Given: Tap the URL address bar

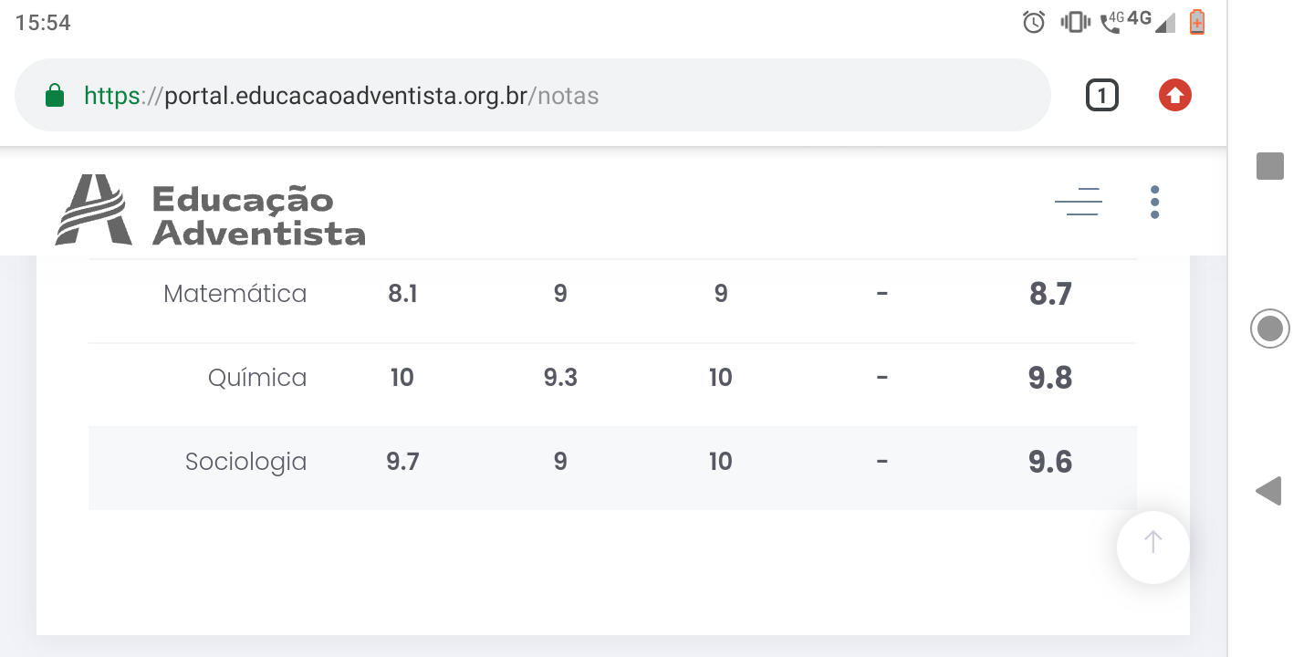Looking at the screenshot, I should [533, 95].
